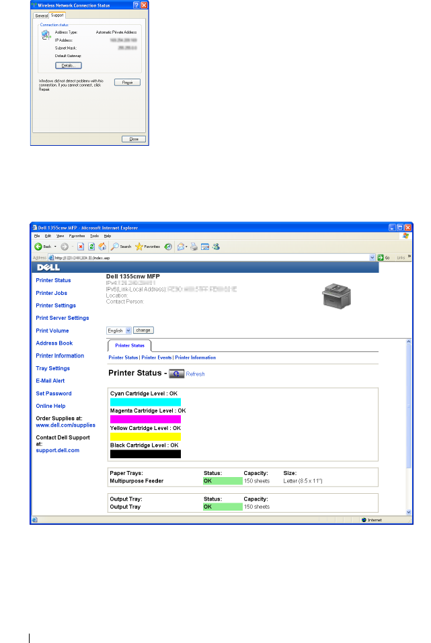
Task: Open the Online Help link
Action: tap(50, 406)
